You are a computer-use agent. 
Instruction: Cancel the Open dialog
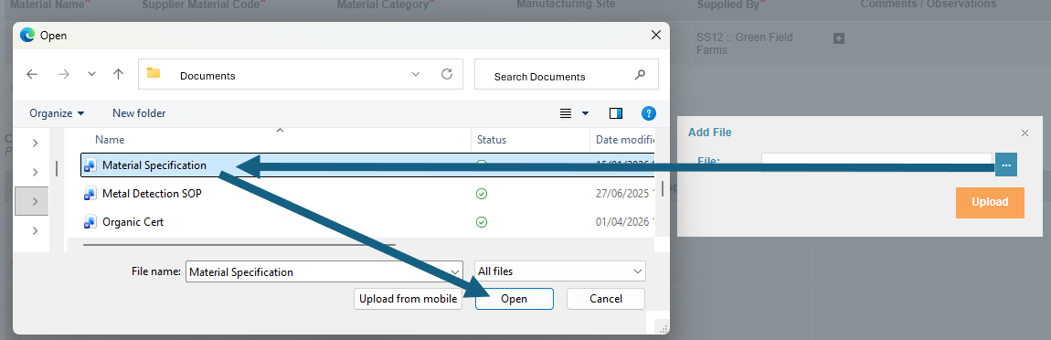tap(606, 299)
